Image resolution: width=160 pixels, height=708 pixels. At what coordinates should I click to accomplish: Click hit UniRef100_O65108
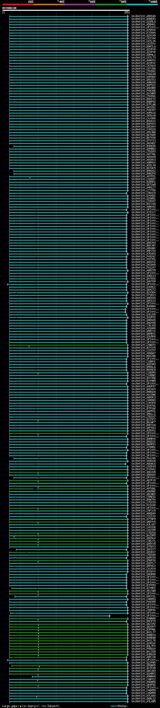coord(143,116)
